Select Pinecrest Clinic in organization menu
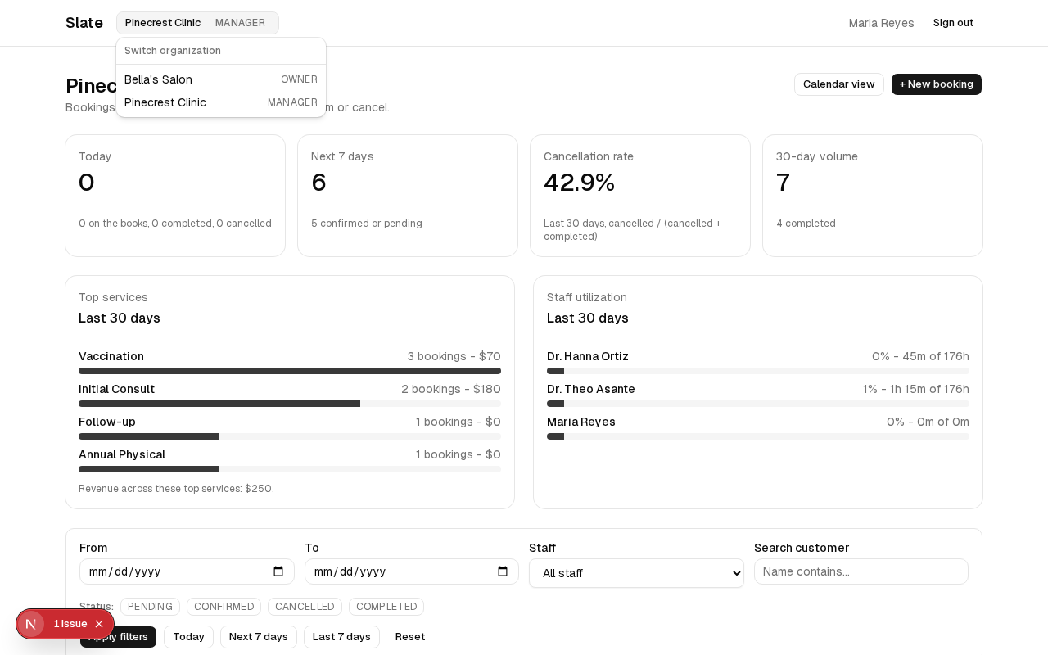 click(221, 102)
